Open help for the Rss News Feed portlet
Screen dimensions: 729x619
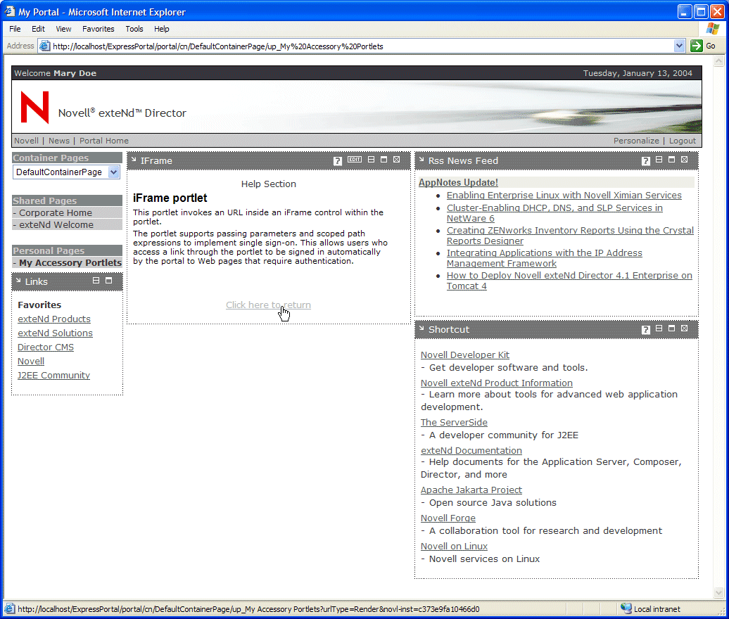[x=646, y=161]
